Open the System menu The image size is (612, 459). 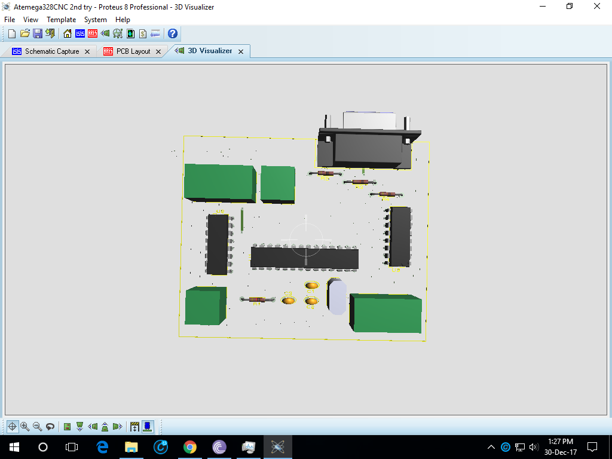click(95, 19)
